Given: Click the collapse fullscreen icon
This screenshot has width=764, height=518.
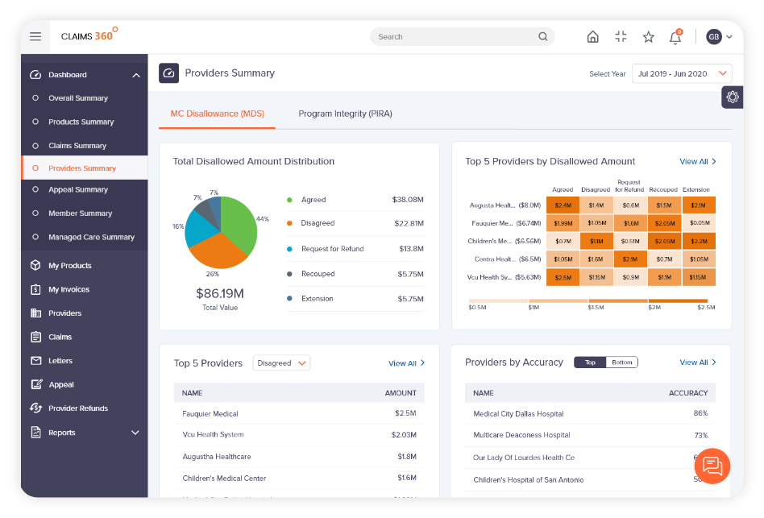Looking at the screenshot, I should 621,36.
